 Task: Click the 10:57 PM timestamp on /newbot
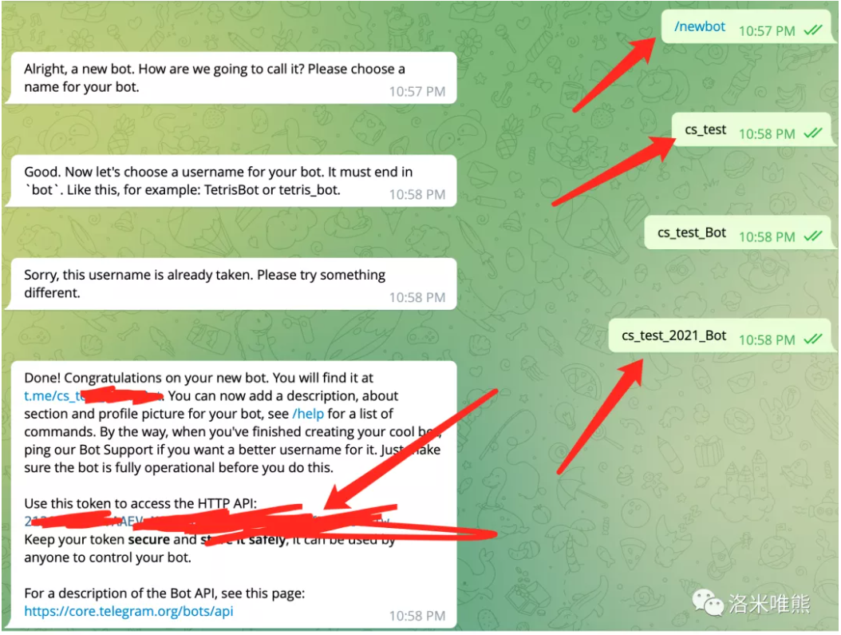pos(767,31)
